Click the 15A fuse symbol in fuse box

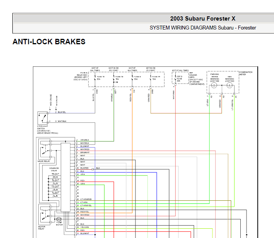tap(114, 78)
